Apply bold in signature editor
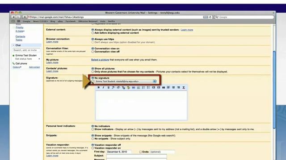This screenshot has width=286, height=160. (98, 88)
